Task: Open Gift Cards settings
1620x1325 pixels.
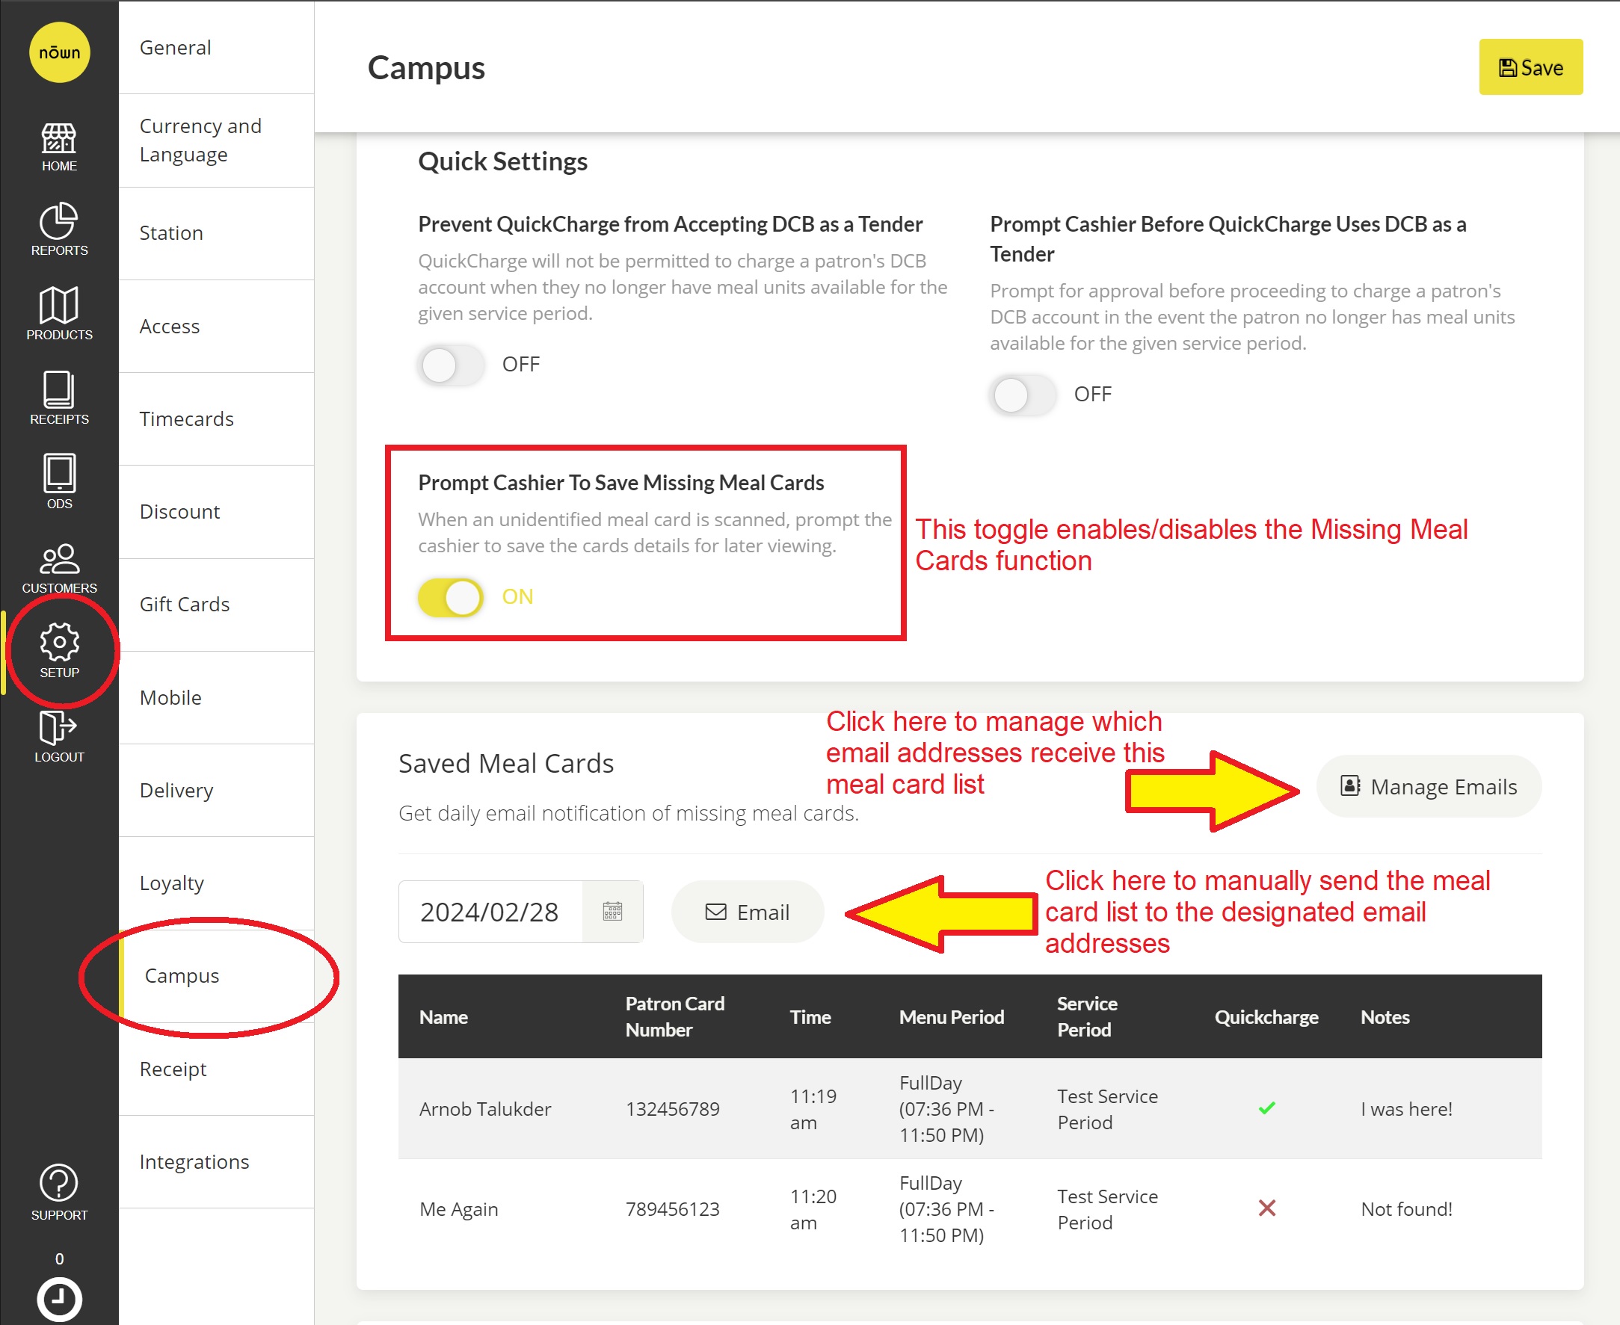Action: [216, 605]
